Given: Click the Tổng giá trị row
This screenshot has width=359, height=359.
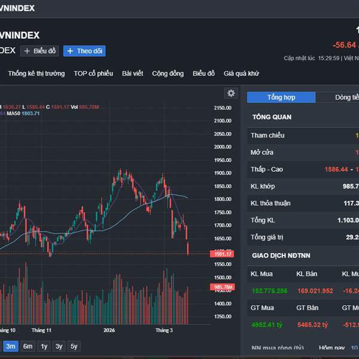Looking at the screenshot, I should click(303, 237).
